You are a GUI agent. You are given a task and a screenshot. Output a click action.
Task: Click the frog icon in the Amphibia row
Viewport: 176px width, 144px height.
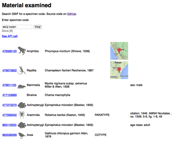click(x=22, y=51)
